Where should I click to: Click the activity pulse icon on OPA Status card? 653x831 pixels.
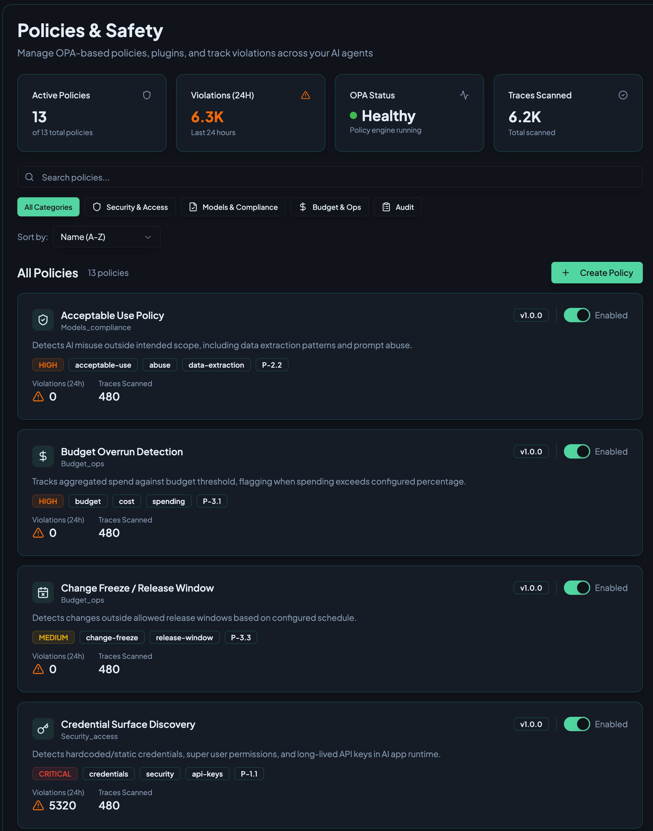464,95
